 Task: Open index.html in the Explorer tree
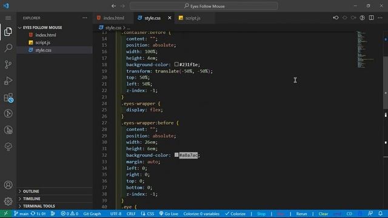click(55, 35)
